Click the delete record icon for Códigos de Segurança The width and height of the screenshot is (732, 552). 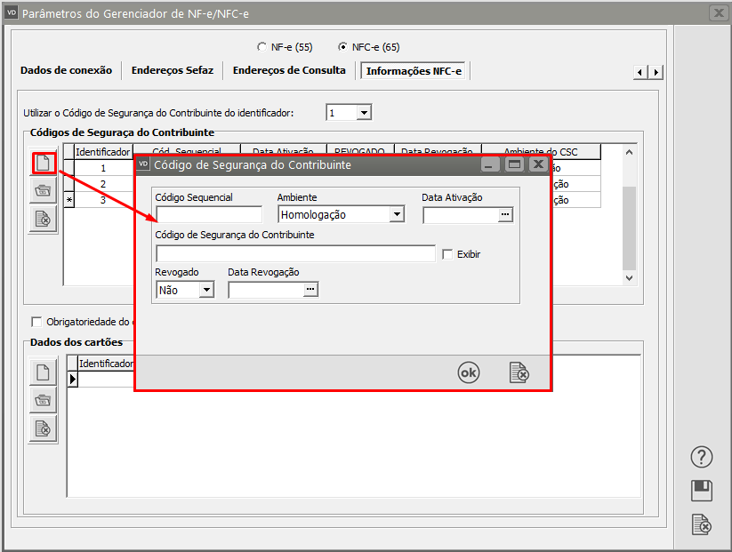(x=43, y=219)
